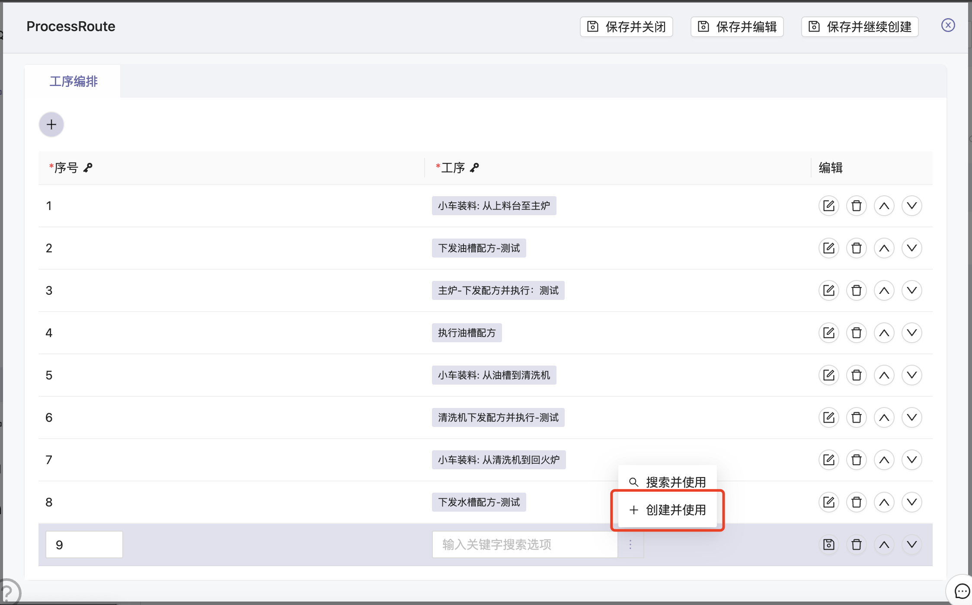
Task: Click the 保存并关闭 button
Action: [x=626, y=27]
